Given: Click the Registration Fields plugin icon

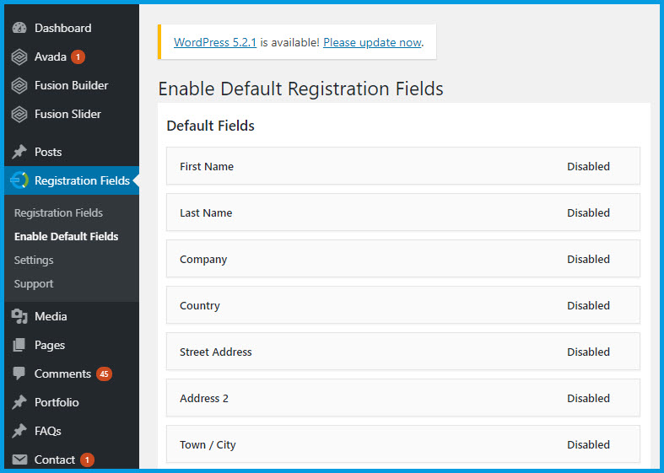Looking at the screenshot, I should (19, 180).
